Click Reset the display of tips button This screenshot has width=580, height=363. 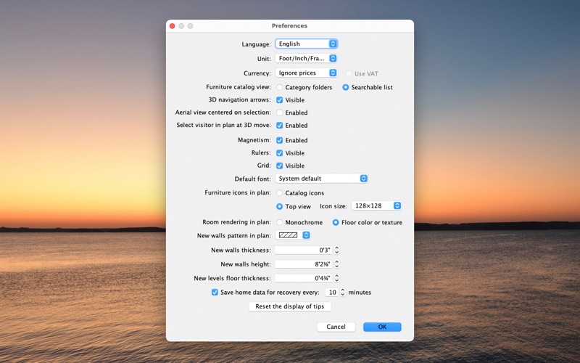coord(289,306)
